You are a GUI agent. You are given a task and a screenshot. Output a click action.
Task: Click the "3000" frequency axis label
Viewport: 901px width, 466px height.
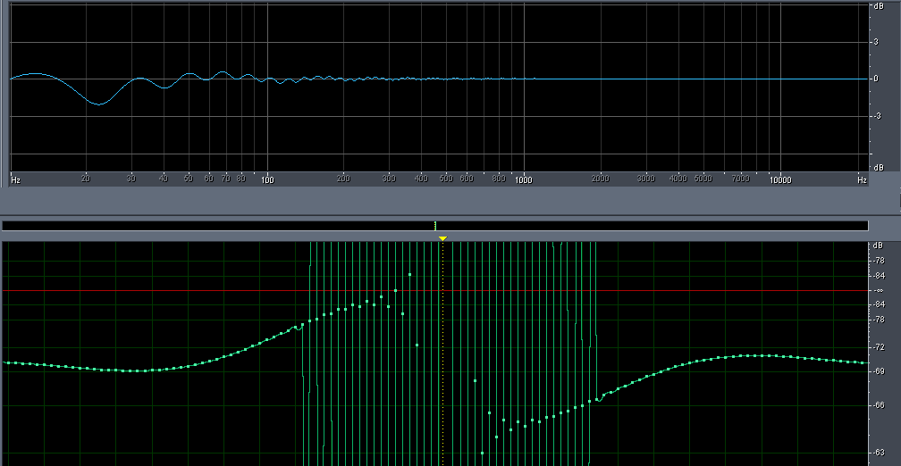[646, 179]
